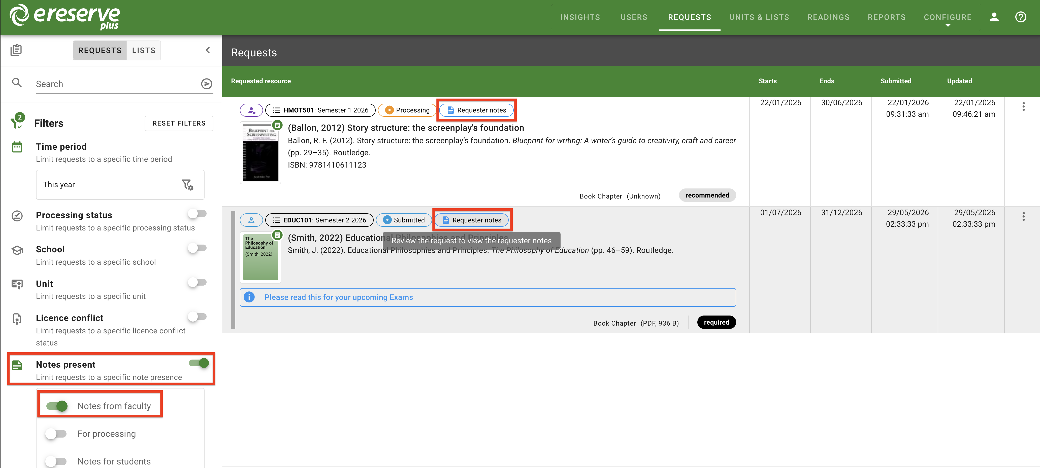Viewport: 1040px width, 468px height.
Task: Expand the Configure menu dropdown
Action: point(948,19)
